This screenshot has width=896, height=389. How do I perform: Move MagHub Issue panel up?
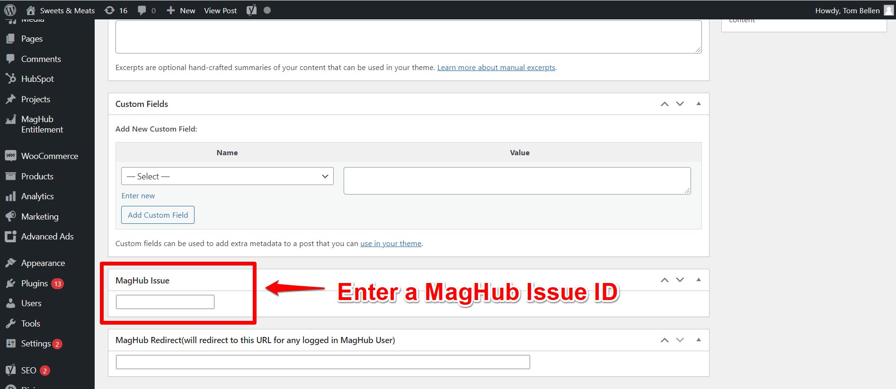pos(665,280)
